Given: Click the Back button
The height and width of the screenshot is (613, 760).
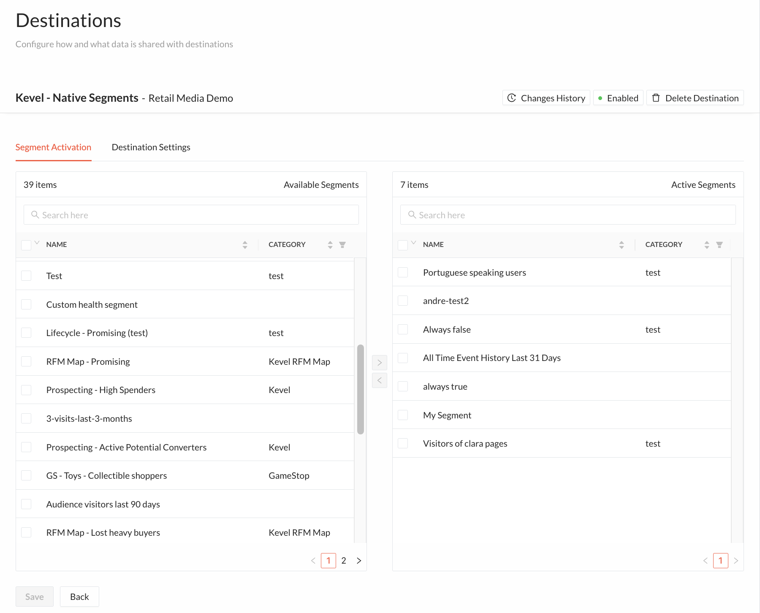Looking at the screenshot, I should pos(79,597).
